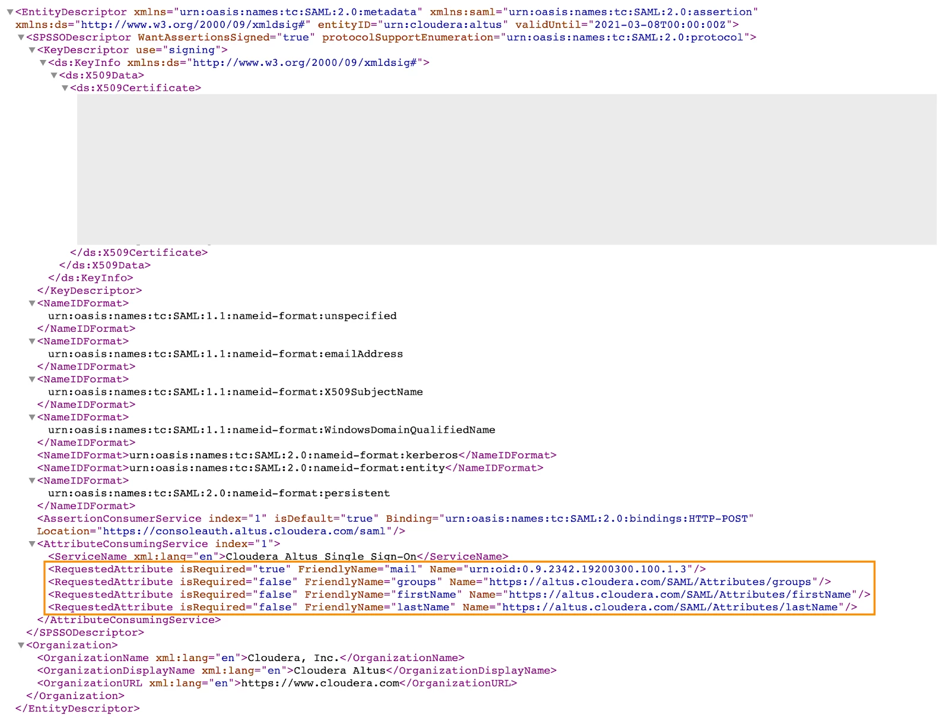Click the closing </KeyDescriptor> tag
Screen dimensions: 949x721
point(90,291)
